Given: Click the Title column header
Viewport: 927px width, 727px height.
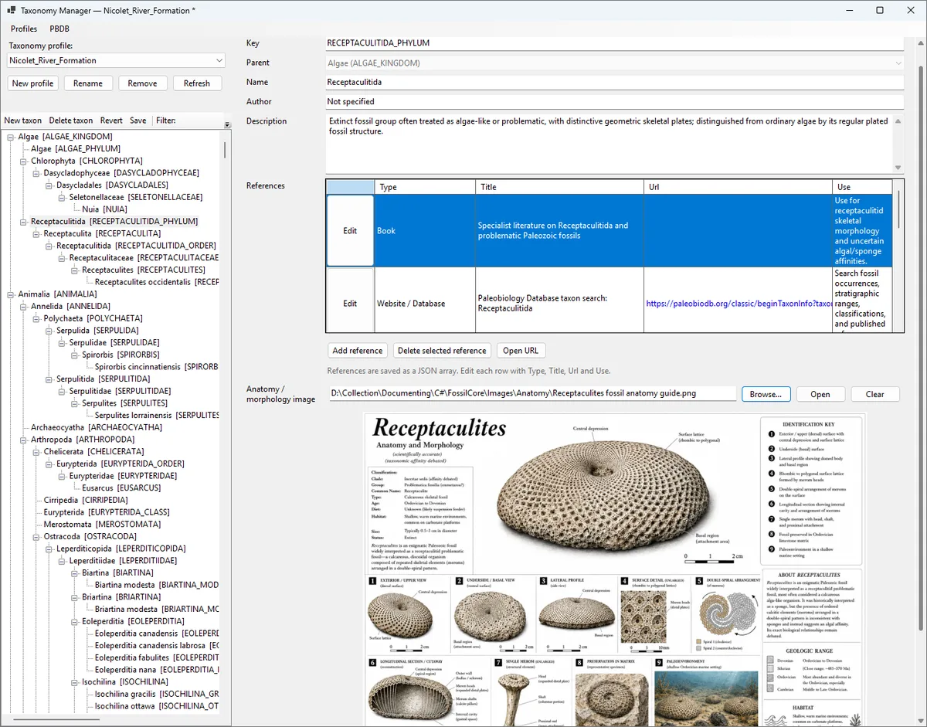Looking at the screenshot, I should 559,187.
